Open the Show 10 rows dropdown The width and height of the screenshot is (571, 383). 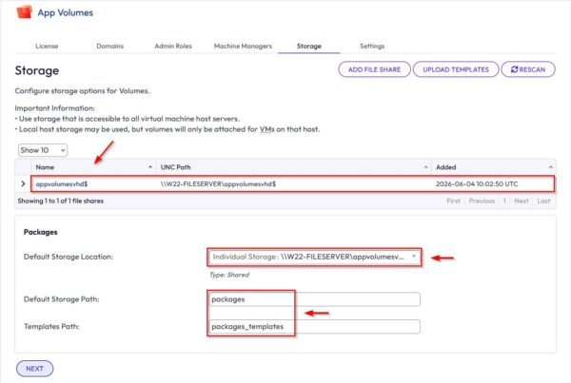43,150
